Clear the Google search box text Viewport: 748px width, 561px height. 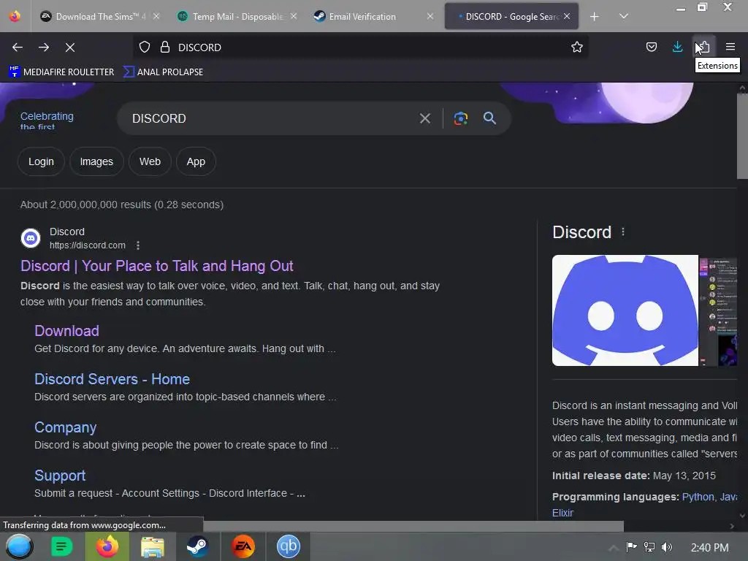(x=425, y=118)
